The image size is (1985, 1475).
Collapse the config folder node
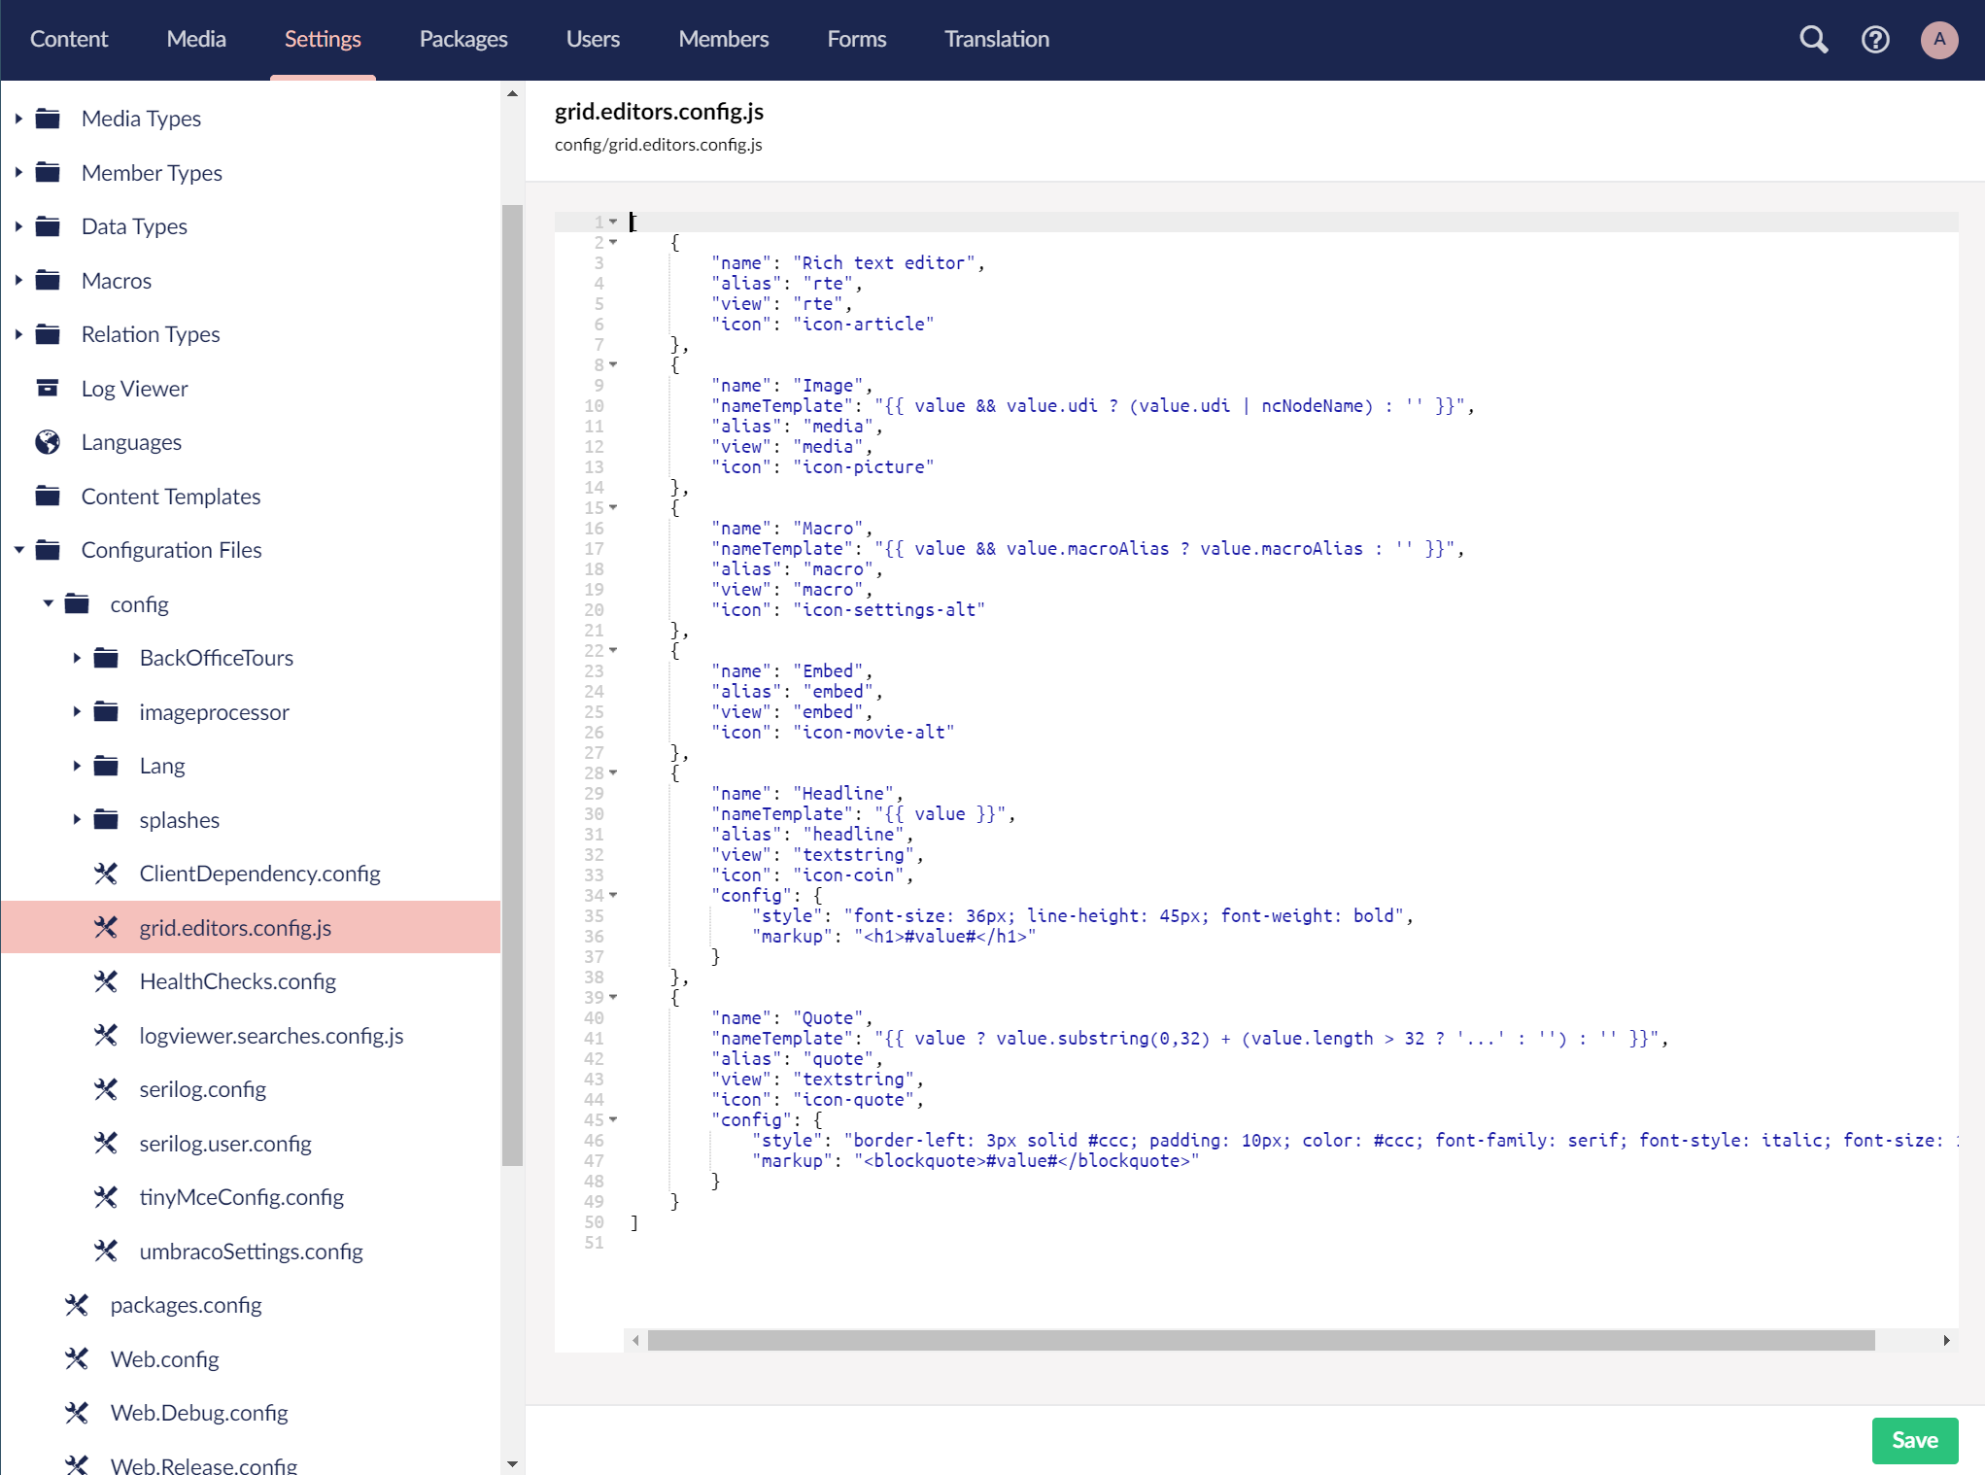click(48, 604)
